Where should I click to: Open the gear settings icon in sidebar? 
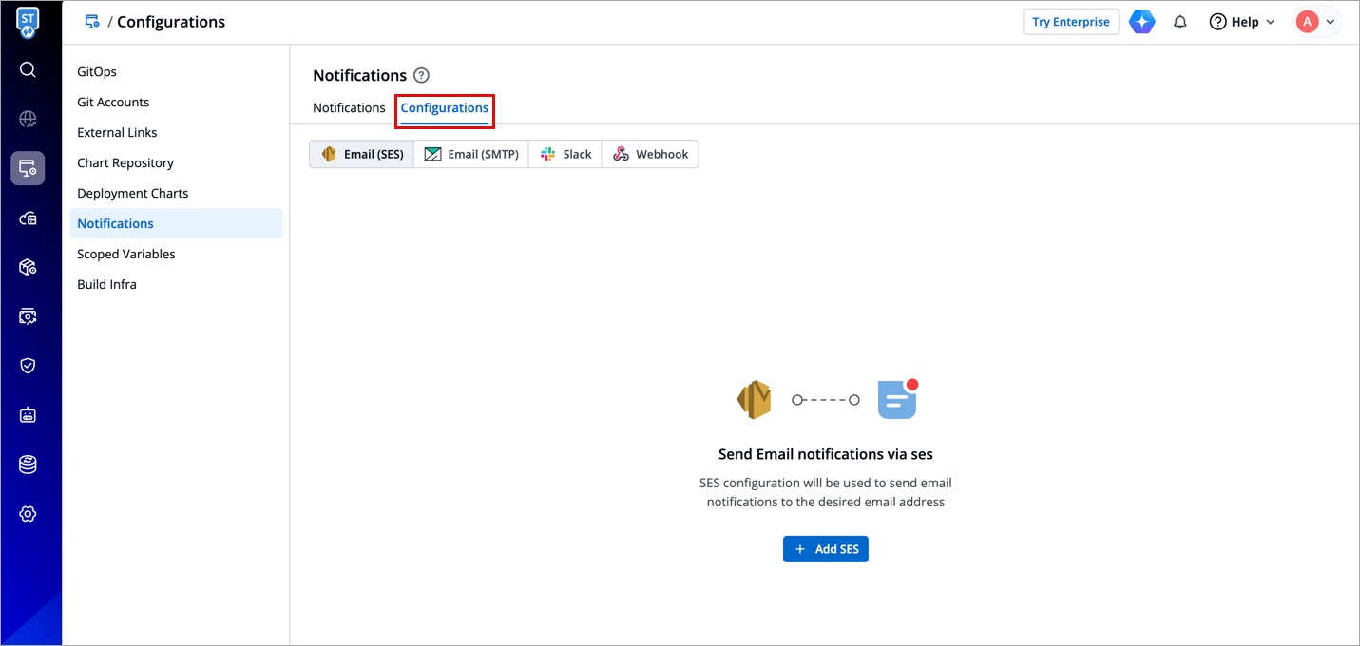(x=28, y=514)
